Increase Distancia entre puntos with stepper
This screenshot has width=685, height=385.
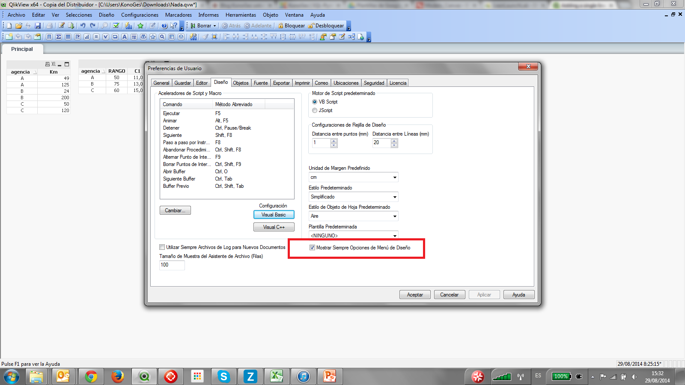(x=334, y=141)
